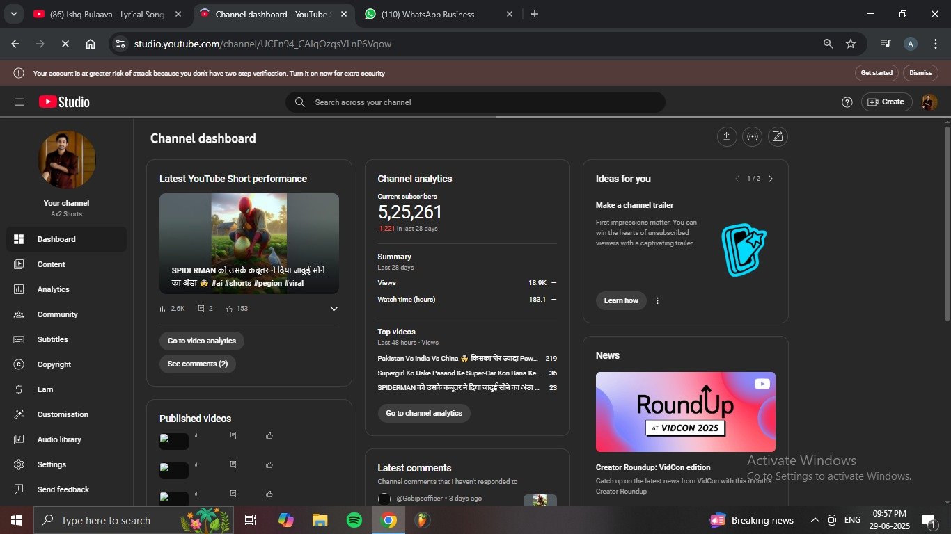Click See comments (2) button
The height and width of the screenshot is (534, 951).
pos(198,364)
